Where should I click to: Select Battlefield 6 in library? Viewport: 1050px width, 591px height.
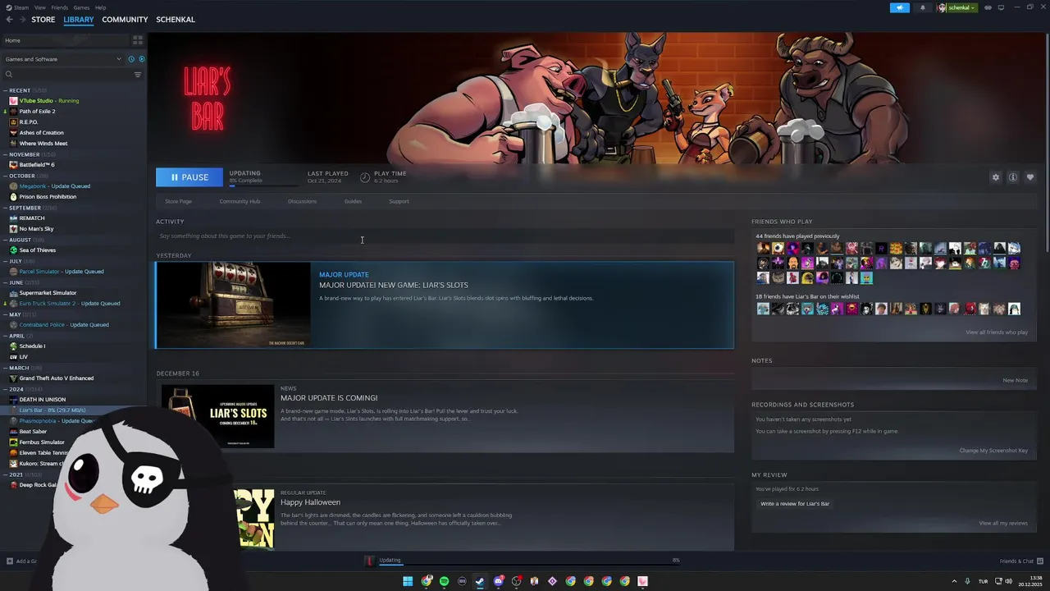[37, 165]
